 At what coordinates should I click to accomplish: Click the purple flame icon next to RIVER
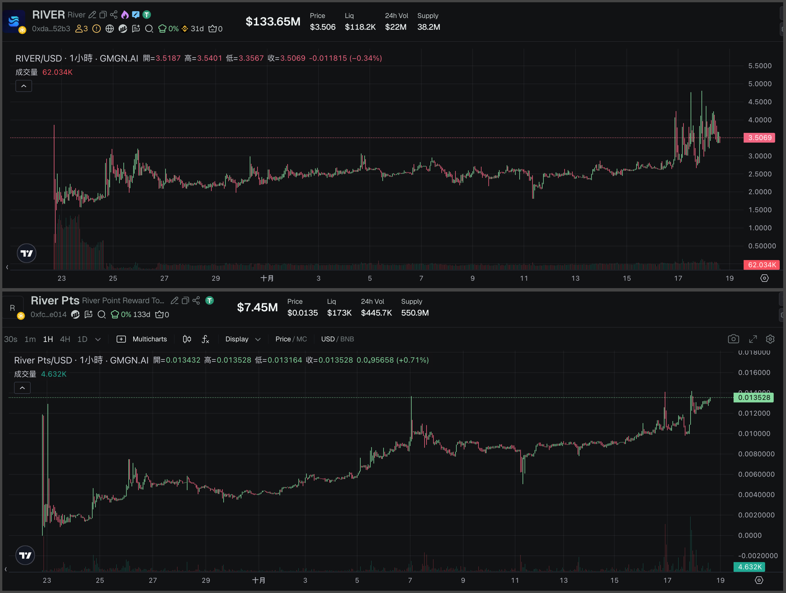pyautogui.click(x=125, y=15)
